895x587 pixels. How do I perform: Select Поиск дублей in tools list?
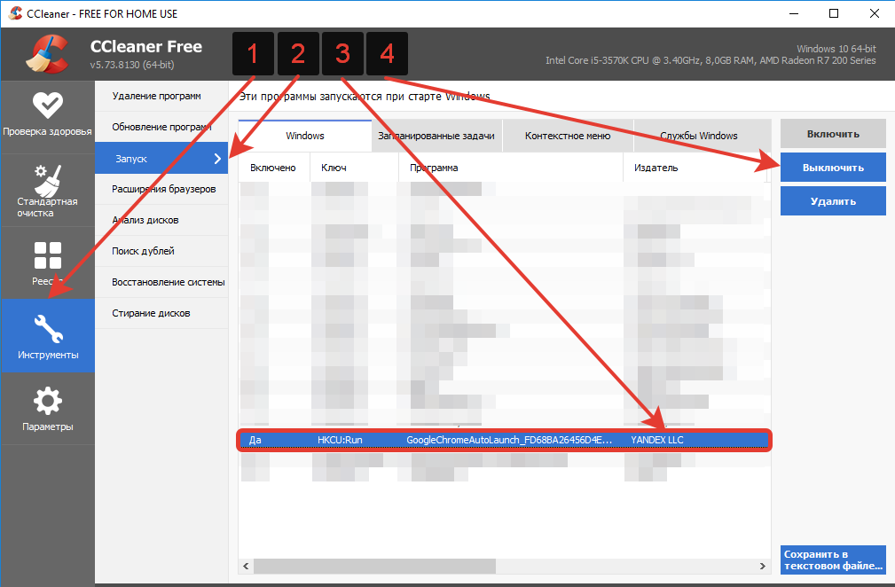[161, 251]
